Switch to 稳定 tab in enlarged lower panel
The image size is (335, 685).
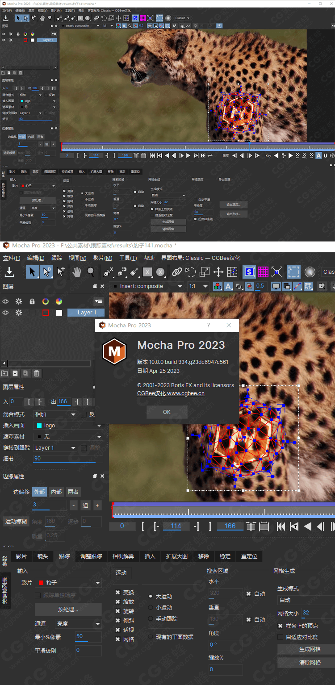225,556
